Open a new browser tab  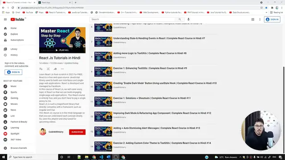pyautogui.click(x=76, y=3)
